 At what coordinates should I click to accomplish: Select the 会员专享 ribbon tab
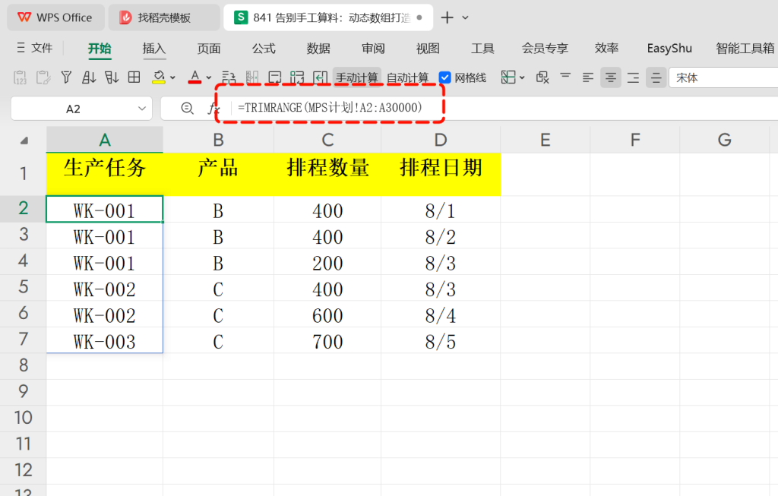(544, 48)
